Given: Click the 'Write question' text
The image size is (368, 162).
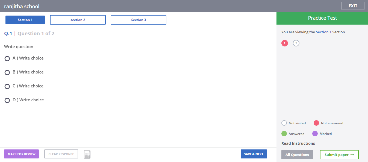Looking at the screenshot, I should [x=19, y=47].
